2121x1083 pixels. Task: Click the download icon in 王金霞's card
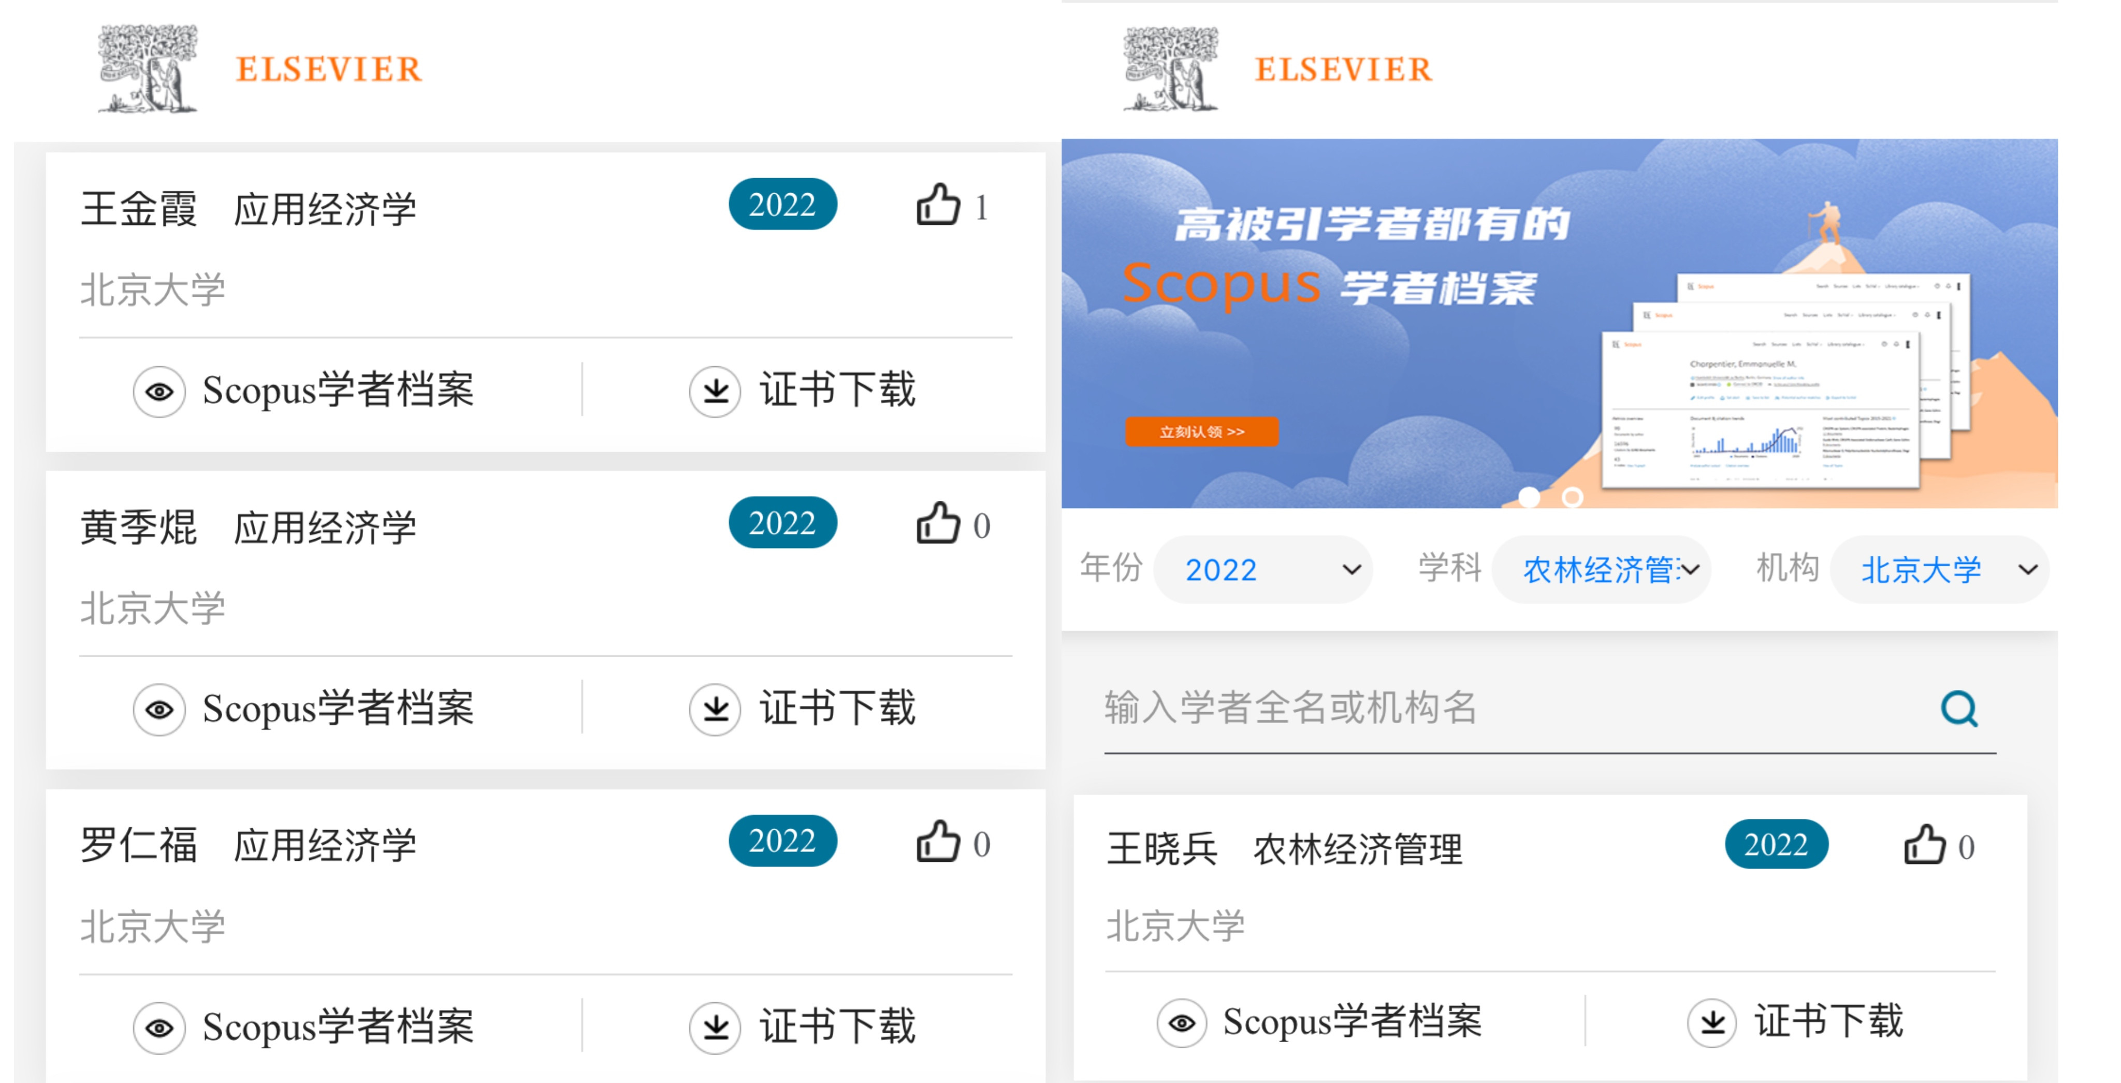click(x=715, y=391)
